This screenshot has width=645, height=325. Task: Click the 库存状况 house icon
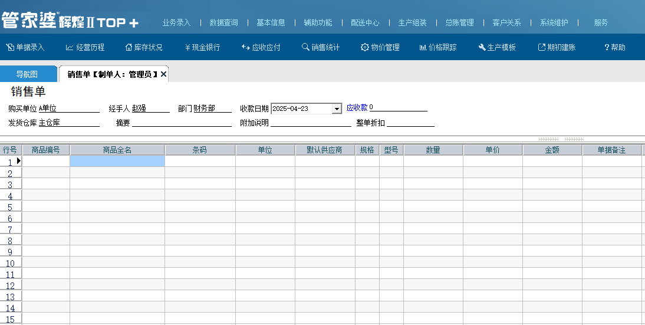[129, 47]
